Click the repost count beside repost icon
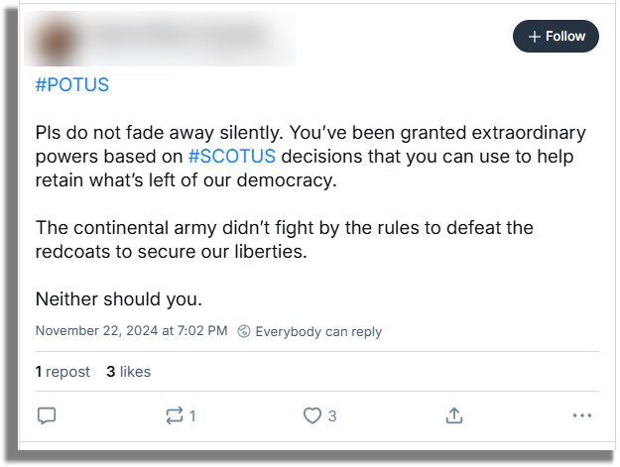Viewport: 620px width, 467px height. click(x=192, y=416)
